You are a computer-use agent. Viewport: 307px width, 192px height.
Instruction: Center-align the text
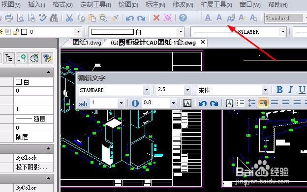[x=286, y=103]
